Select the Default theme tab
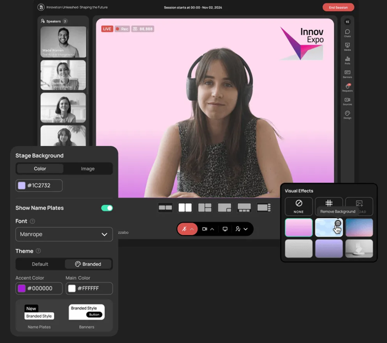This screenshot has width=387, height=343. 40,264
